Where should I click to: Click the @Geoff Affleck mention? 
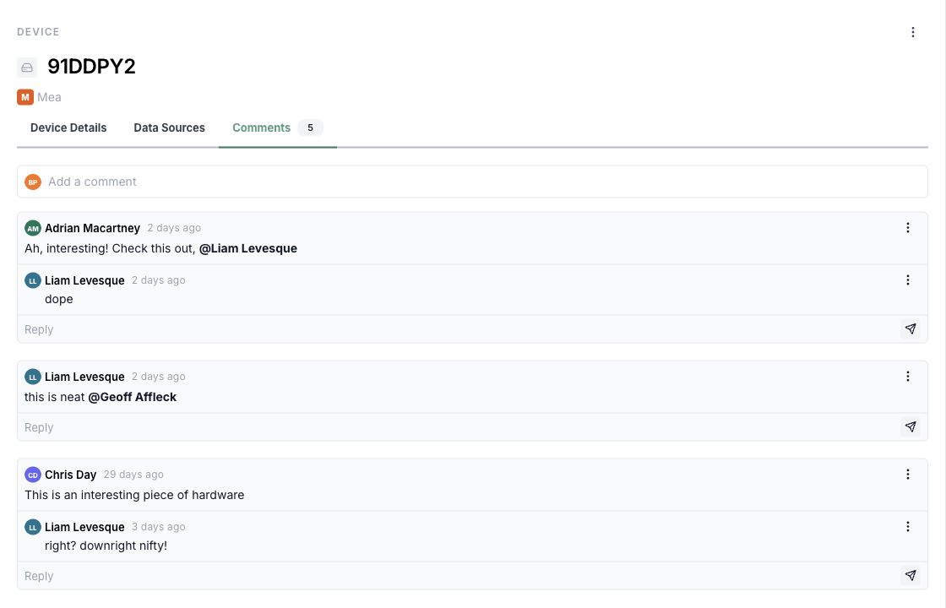point(132,397)
